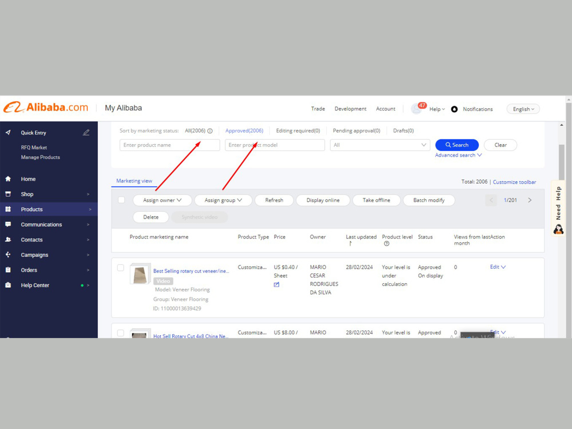This screenshot has height=429, width=572.
Task: Open Manage Products quick entry link
Action: pos(41,157)
